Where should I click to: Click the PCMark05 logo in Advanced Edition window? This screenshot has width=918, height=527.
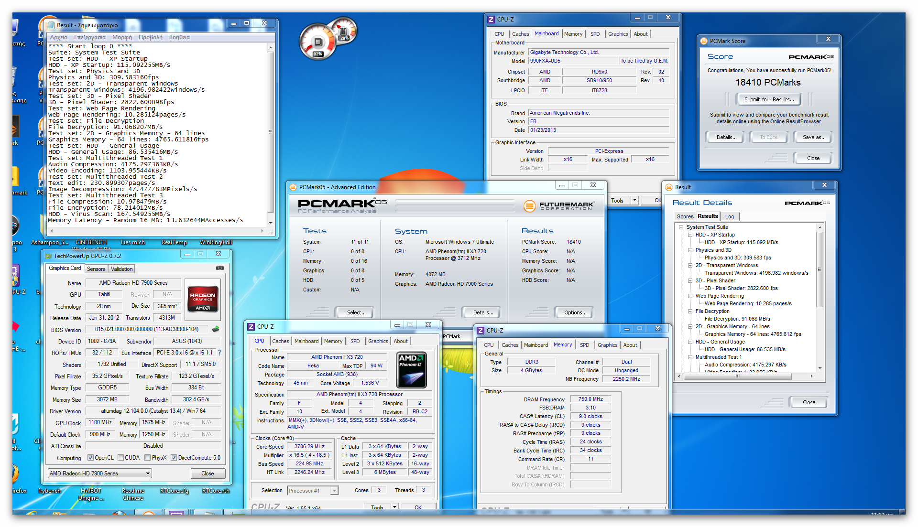tap(342, 205)
